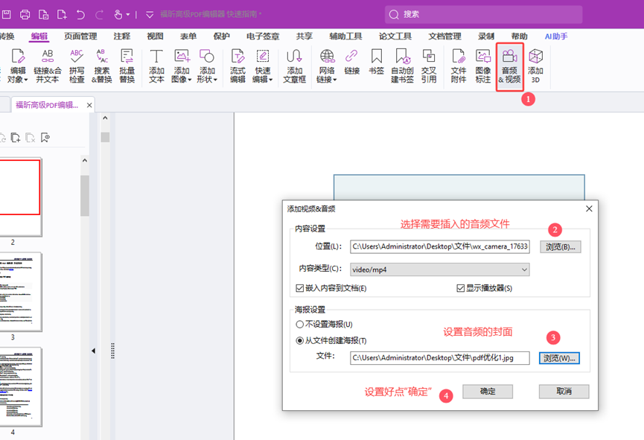Click the OK (确定) button in dialog

(488, 392)
